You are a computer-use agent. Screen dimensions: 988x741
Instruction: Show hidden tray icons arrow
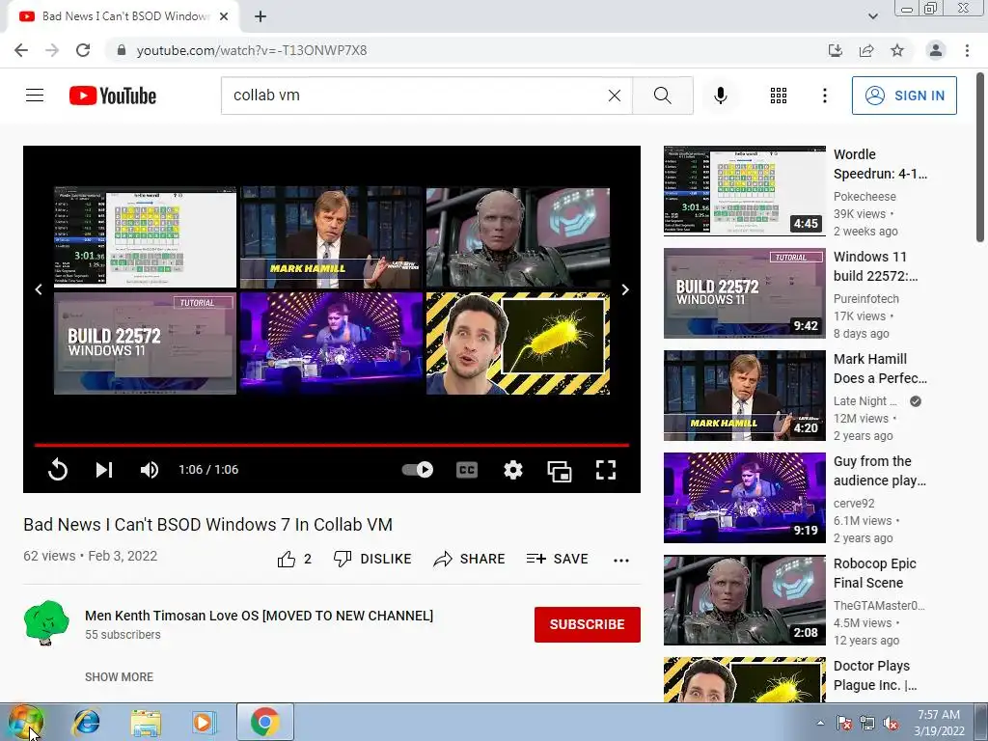click(820, 723)
